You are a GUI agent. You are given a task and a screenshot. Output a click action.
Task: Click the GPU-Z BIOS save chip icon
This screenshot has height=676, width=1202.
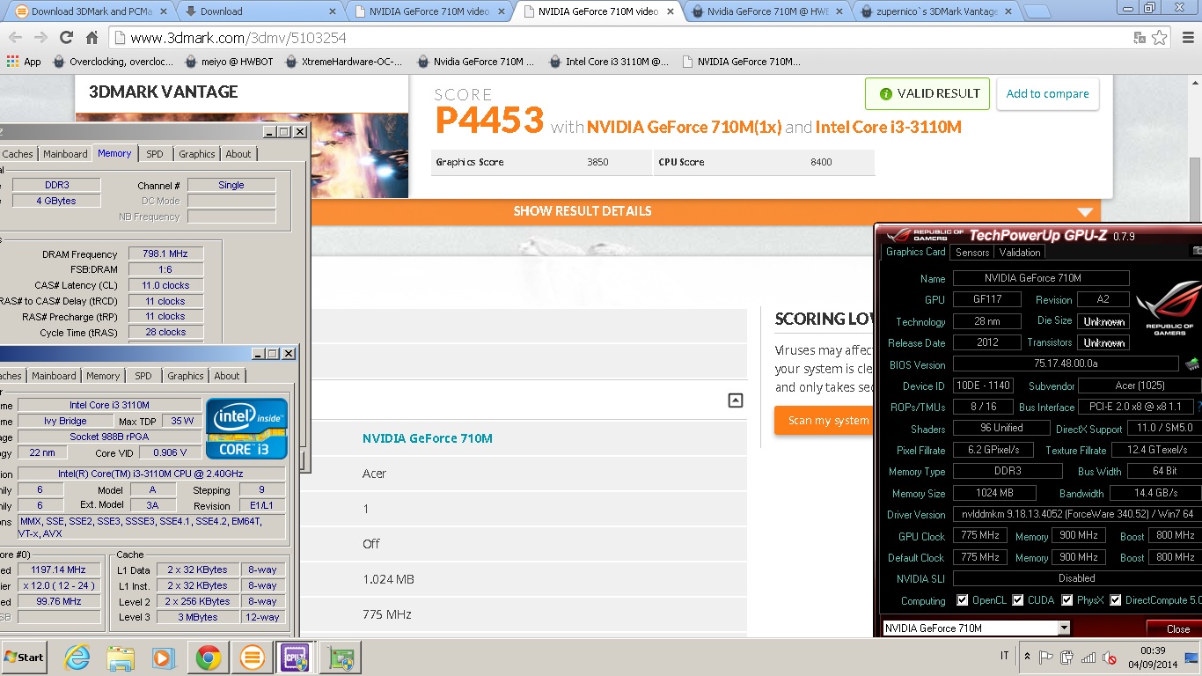1191,364
